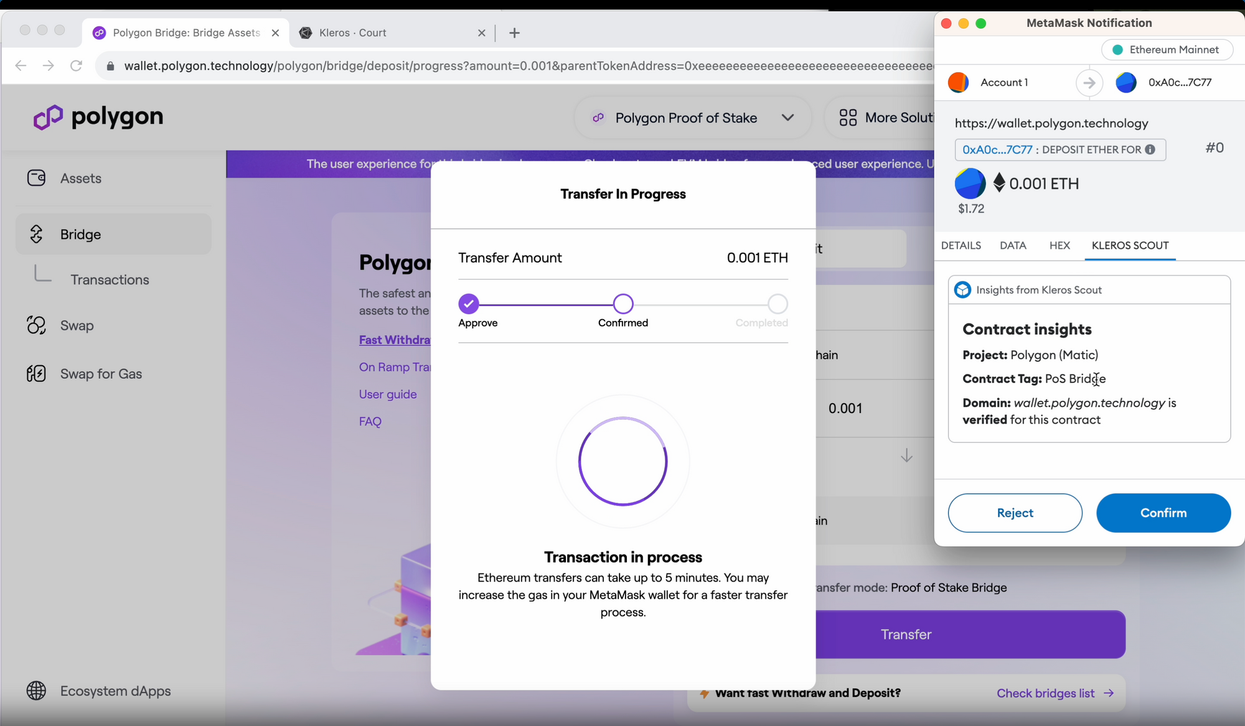Click the More Solutions grid icon
The width and height of the screenshot is (1245, 726).
848,118
